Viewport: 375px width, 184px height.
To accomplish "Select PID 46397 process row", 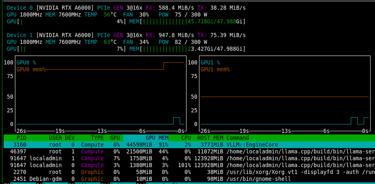I will 189,151.
